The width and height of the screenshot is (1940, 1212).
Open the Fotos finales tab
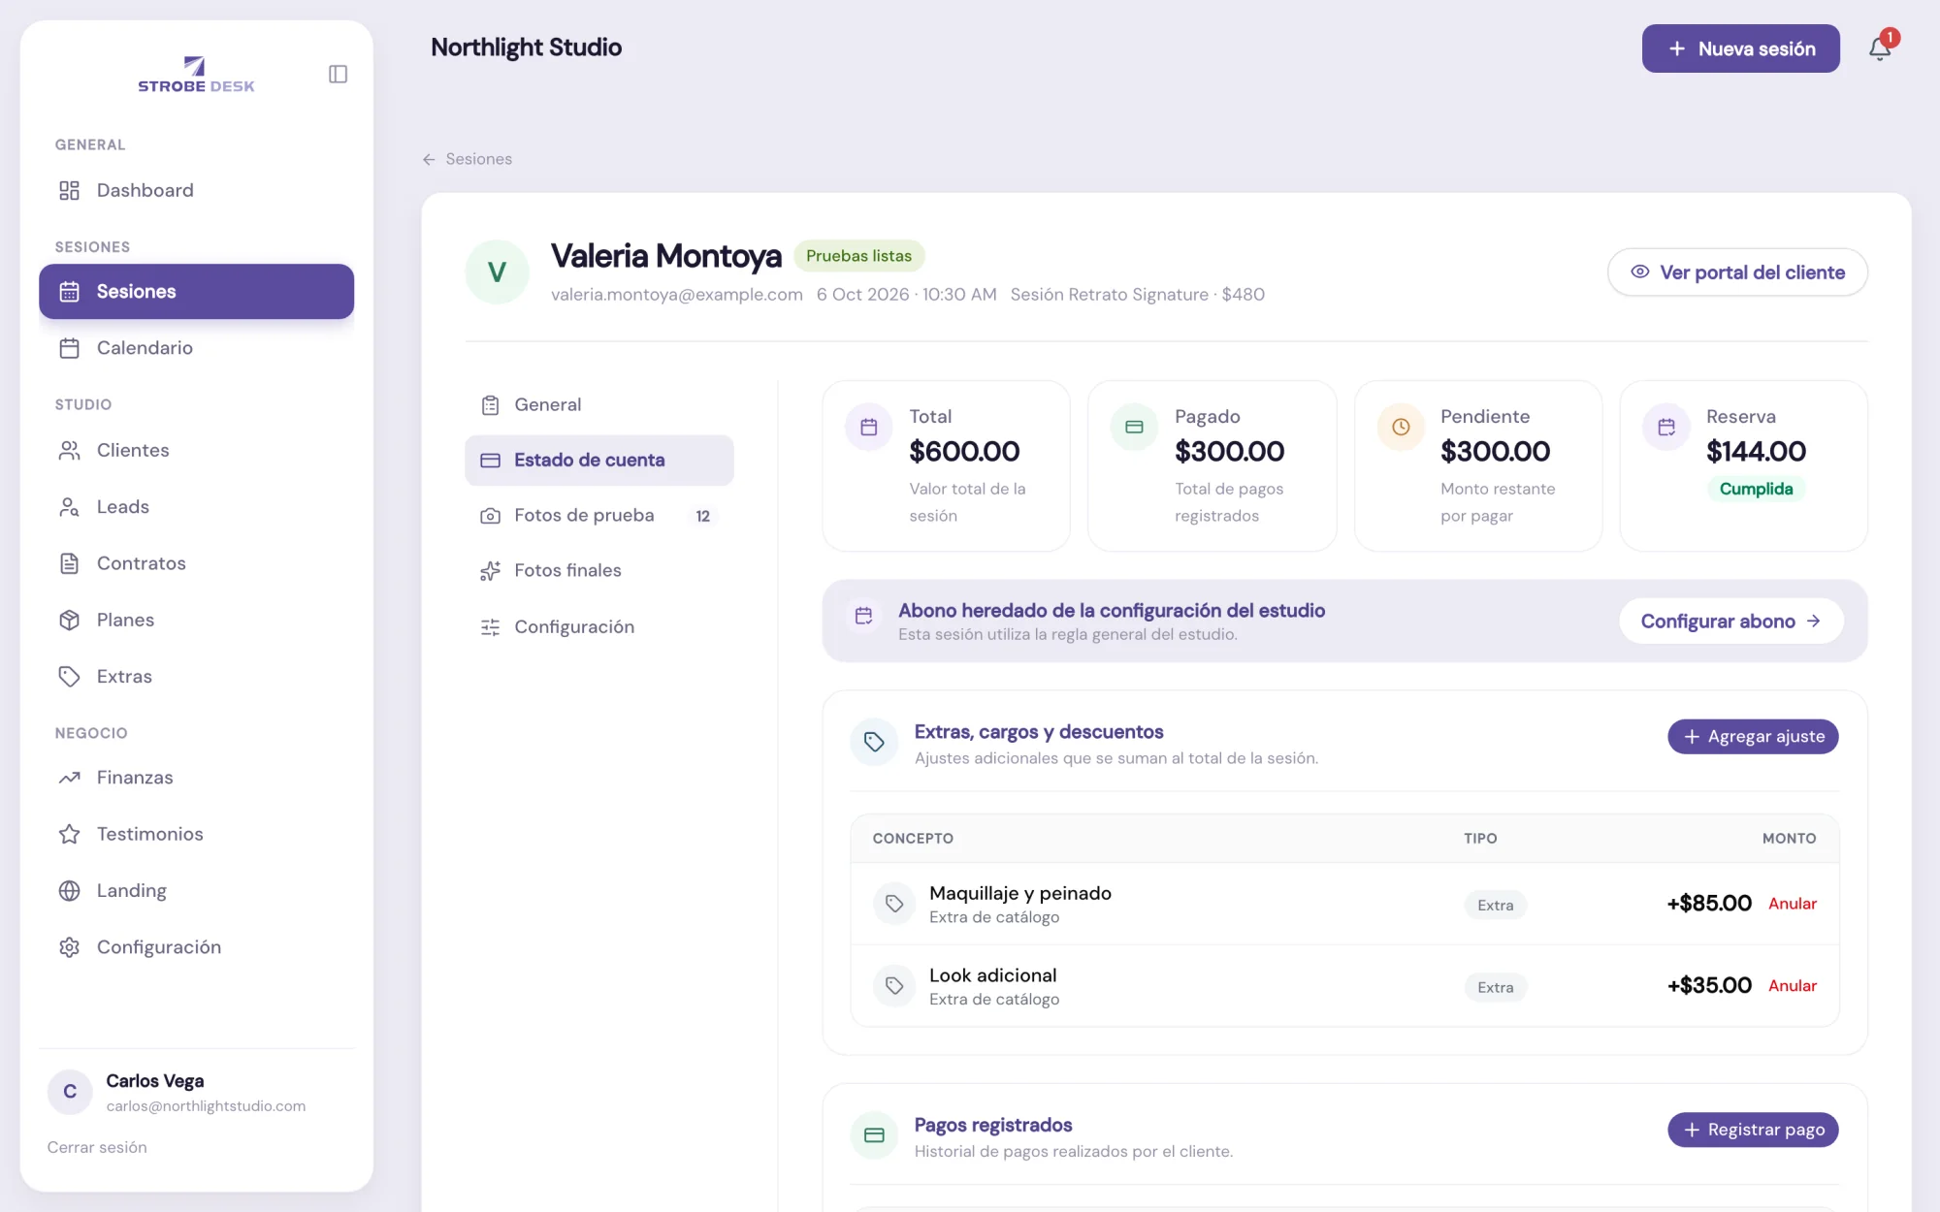[598, 571]
